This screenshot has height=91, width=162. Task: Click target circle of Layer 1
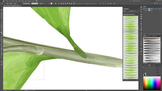(159, 10)
